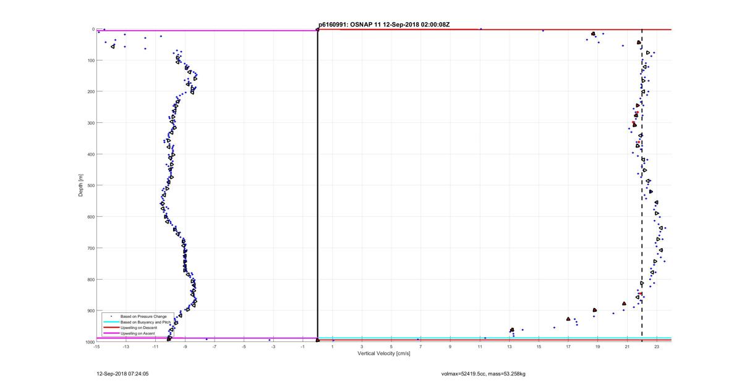Click the 'Depth [m]' y-axis label

[80, 185]
